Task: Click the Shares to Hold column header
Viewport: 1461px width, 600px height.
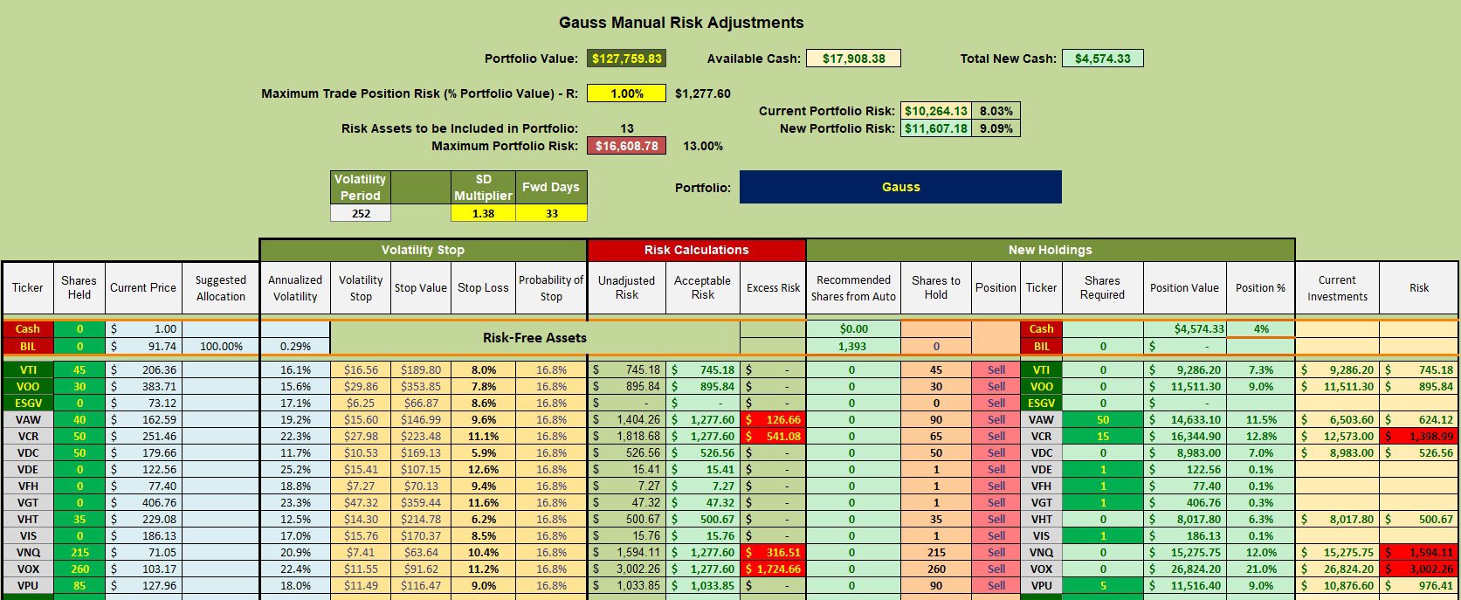Action: (x=936, y=288)
